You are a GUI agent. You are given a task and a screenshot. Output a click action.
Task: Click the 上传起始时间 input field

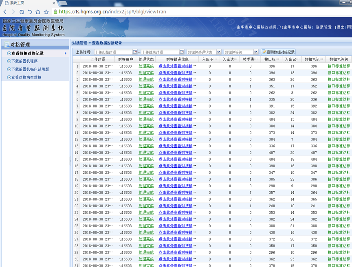pos(113,52)
